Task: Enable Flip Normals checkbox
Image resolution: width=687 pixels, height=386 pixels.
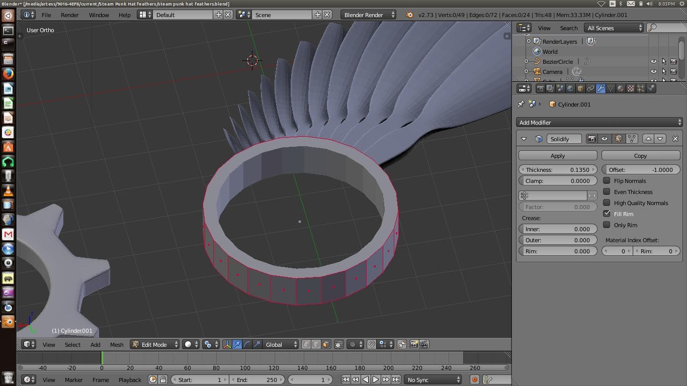Action: (607, 181)
